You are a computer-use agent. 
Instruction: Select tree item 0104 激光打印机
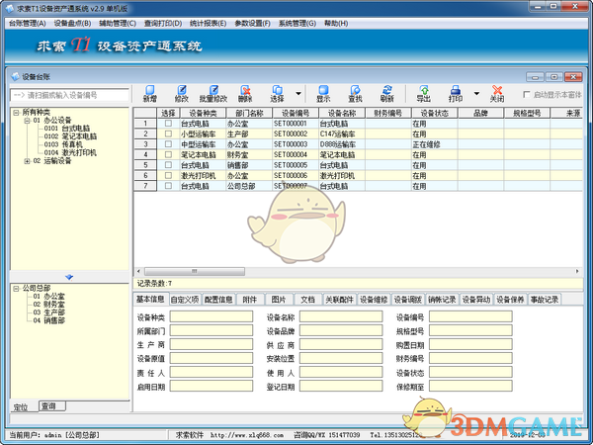tap(70, 153)
